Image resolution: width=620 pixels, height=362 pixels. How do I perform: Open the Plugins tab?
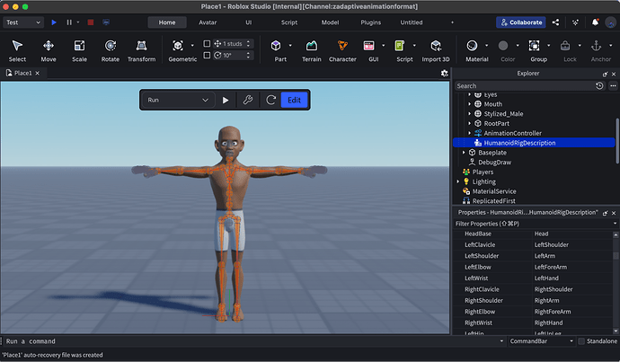[x=370, y=22]
